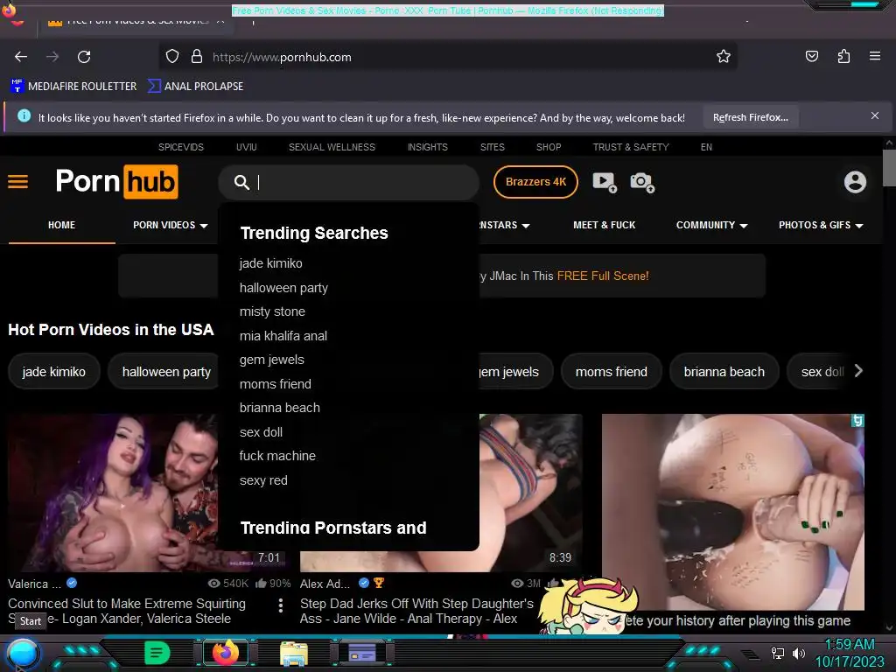
Task: Select 'misty stone' in trending searches
Action: 272,311
